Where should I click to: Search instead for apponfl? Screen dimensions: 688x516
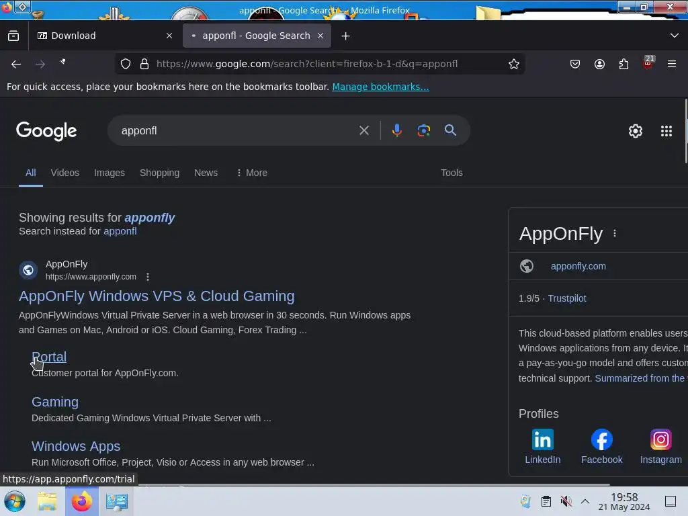(120, 231)
